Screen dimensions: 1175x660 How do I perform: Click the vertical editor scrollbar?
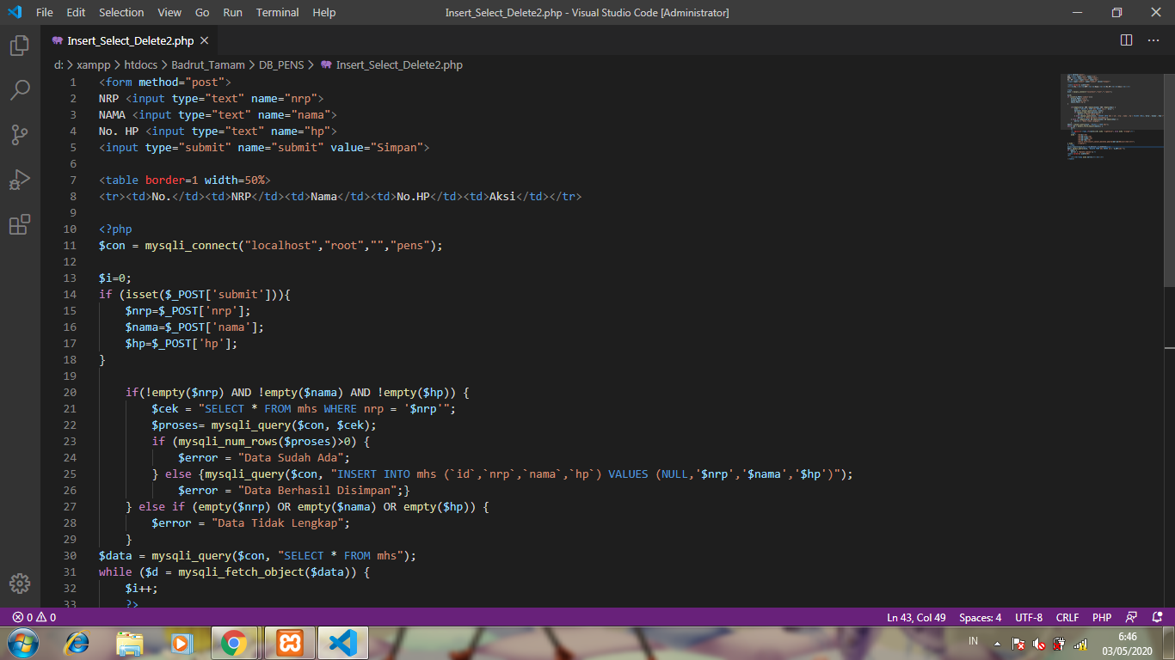1169,180
